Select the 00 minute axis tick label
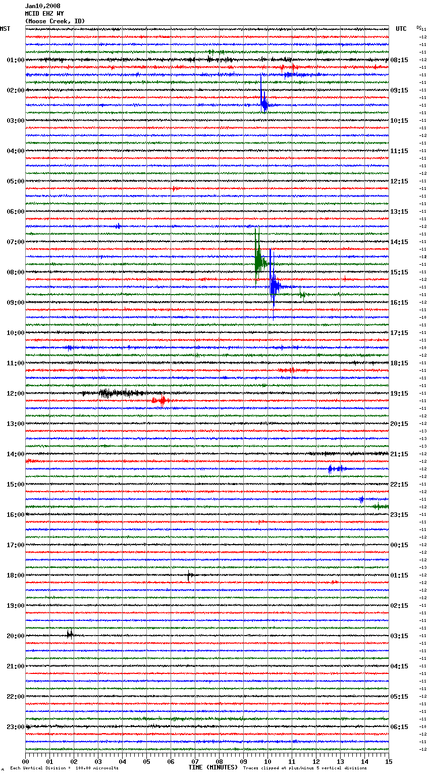The height and width of the screenshot is (775, 429). [25, 761]
